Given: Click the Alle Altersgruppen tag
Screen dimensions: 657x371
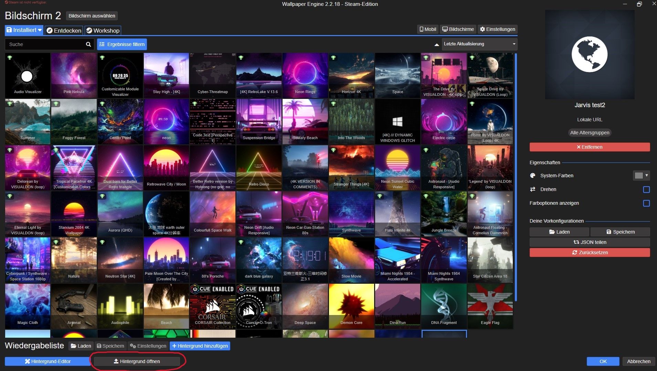Looking at the screenshot, I should [x=590, y=133].
